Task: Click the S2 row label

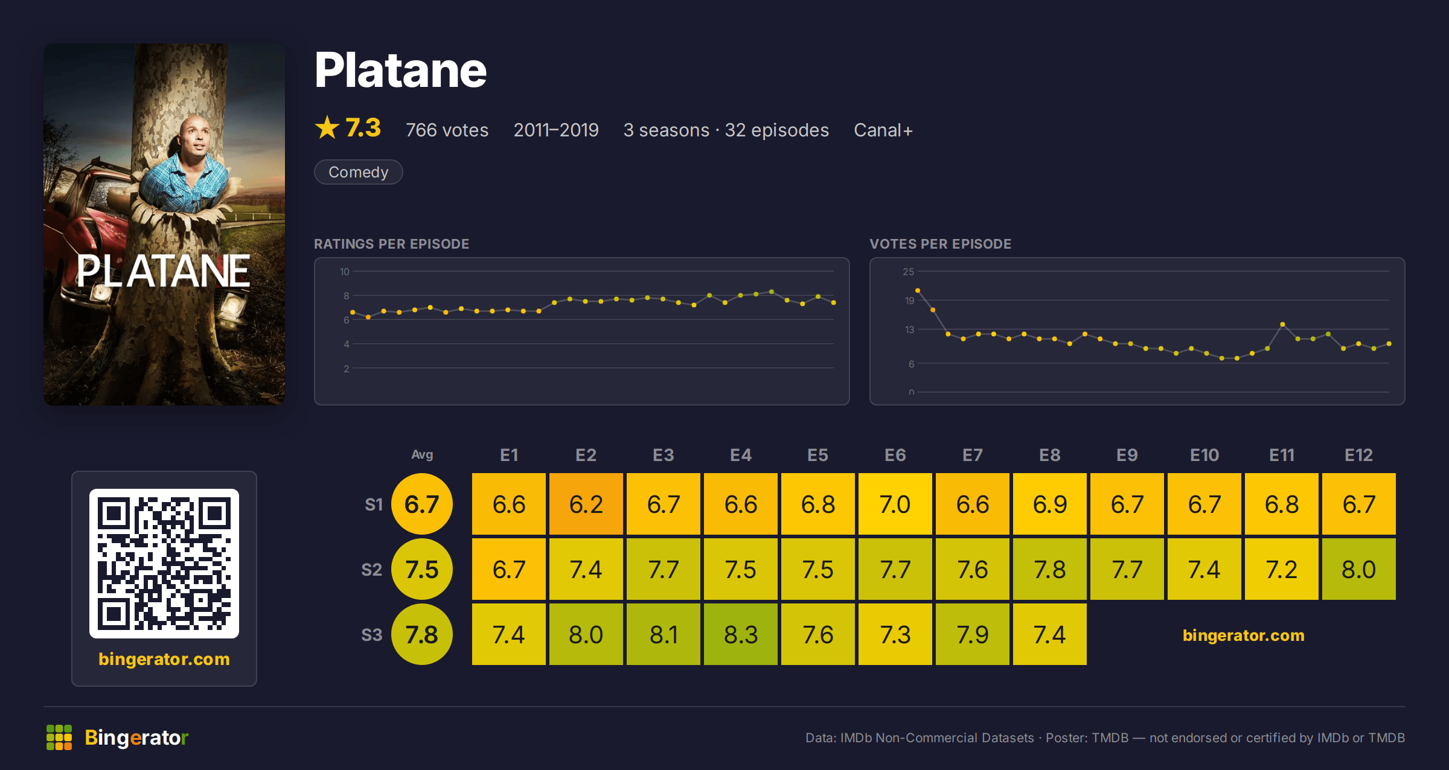Action: [x=372, y=570]
